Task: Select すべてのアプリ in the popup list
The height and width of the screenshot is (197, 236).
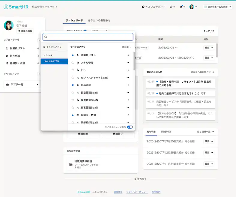Action: tap(54, 61)
